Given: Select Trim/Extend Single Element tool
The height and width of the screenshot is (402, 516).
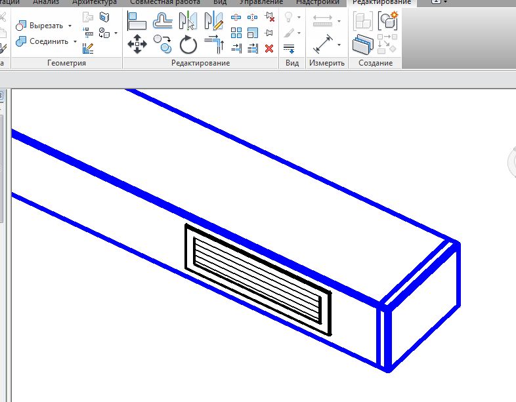Looking at the screenshot, I should pyautogui.click(x=236, y=49).
